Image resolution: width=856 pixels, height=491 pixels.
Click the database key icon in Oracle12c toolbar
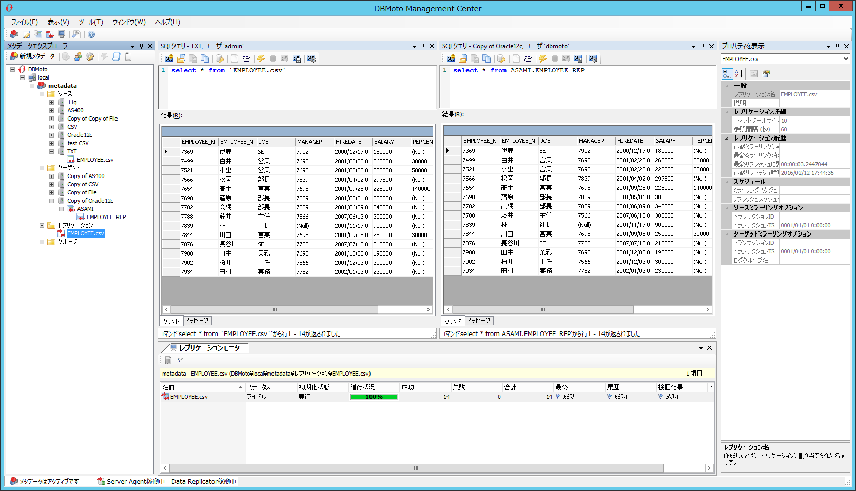(x=501, y=58)
